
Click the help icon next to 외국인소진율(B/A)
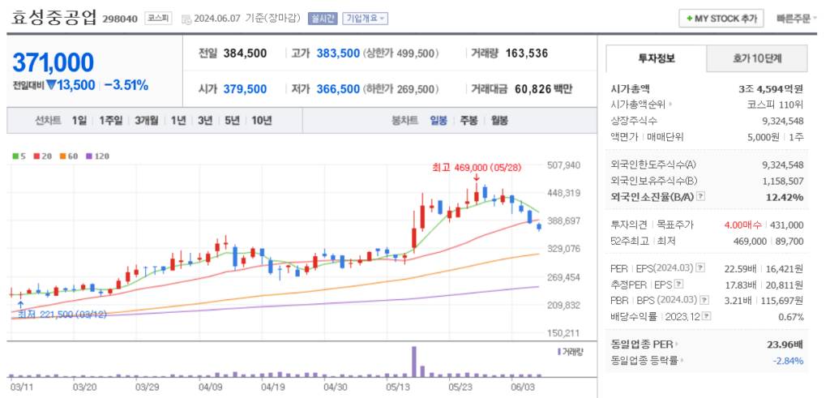[x=701, y=196]
